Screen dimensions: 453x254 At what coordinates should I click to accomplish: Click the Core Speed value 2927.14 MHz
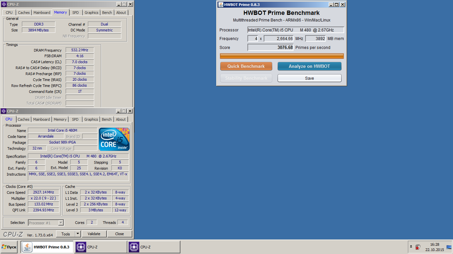(44, 192)
